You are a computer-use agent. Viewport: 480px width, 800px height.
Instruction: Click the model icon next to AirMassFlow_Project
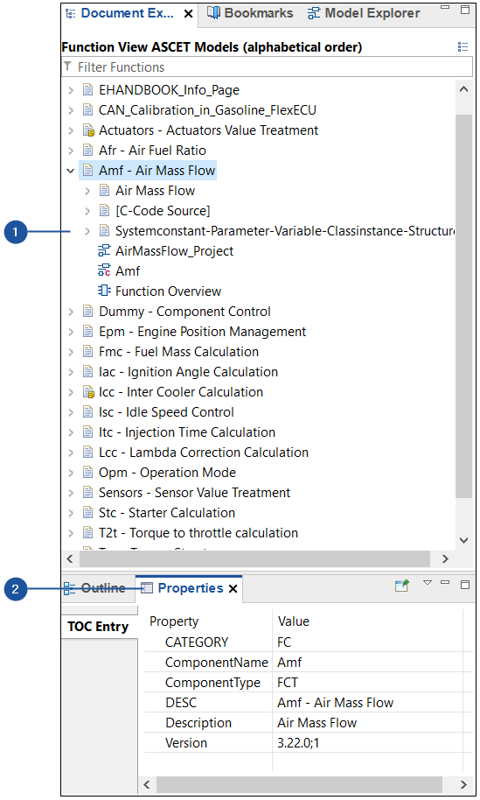pos(104,251)
